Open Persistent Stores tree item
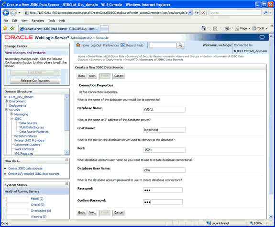275x227 pixels. (x=25, y=136)
